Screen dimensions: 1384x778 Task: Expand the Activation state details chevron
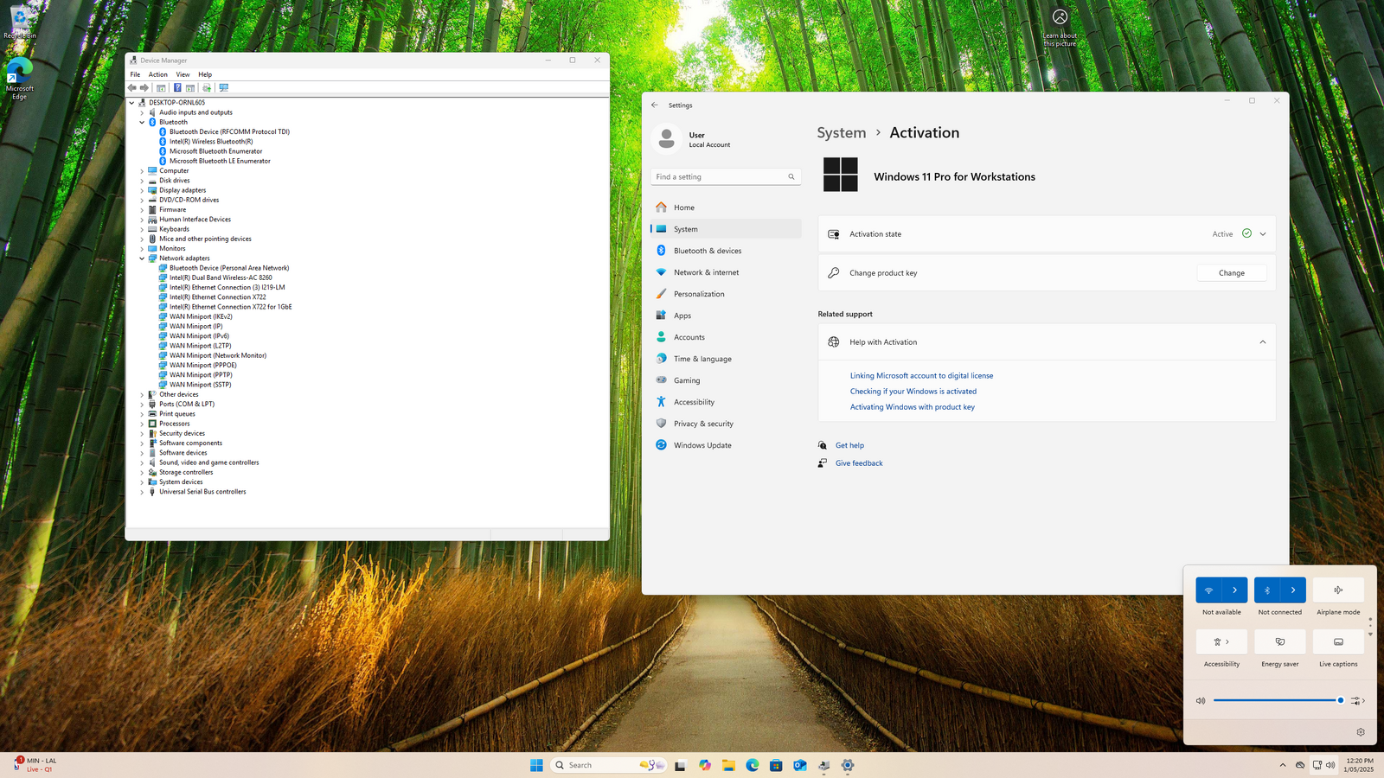pos(1263,234)
